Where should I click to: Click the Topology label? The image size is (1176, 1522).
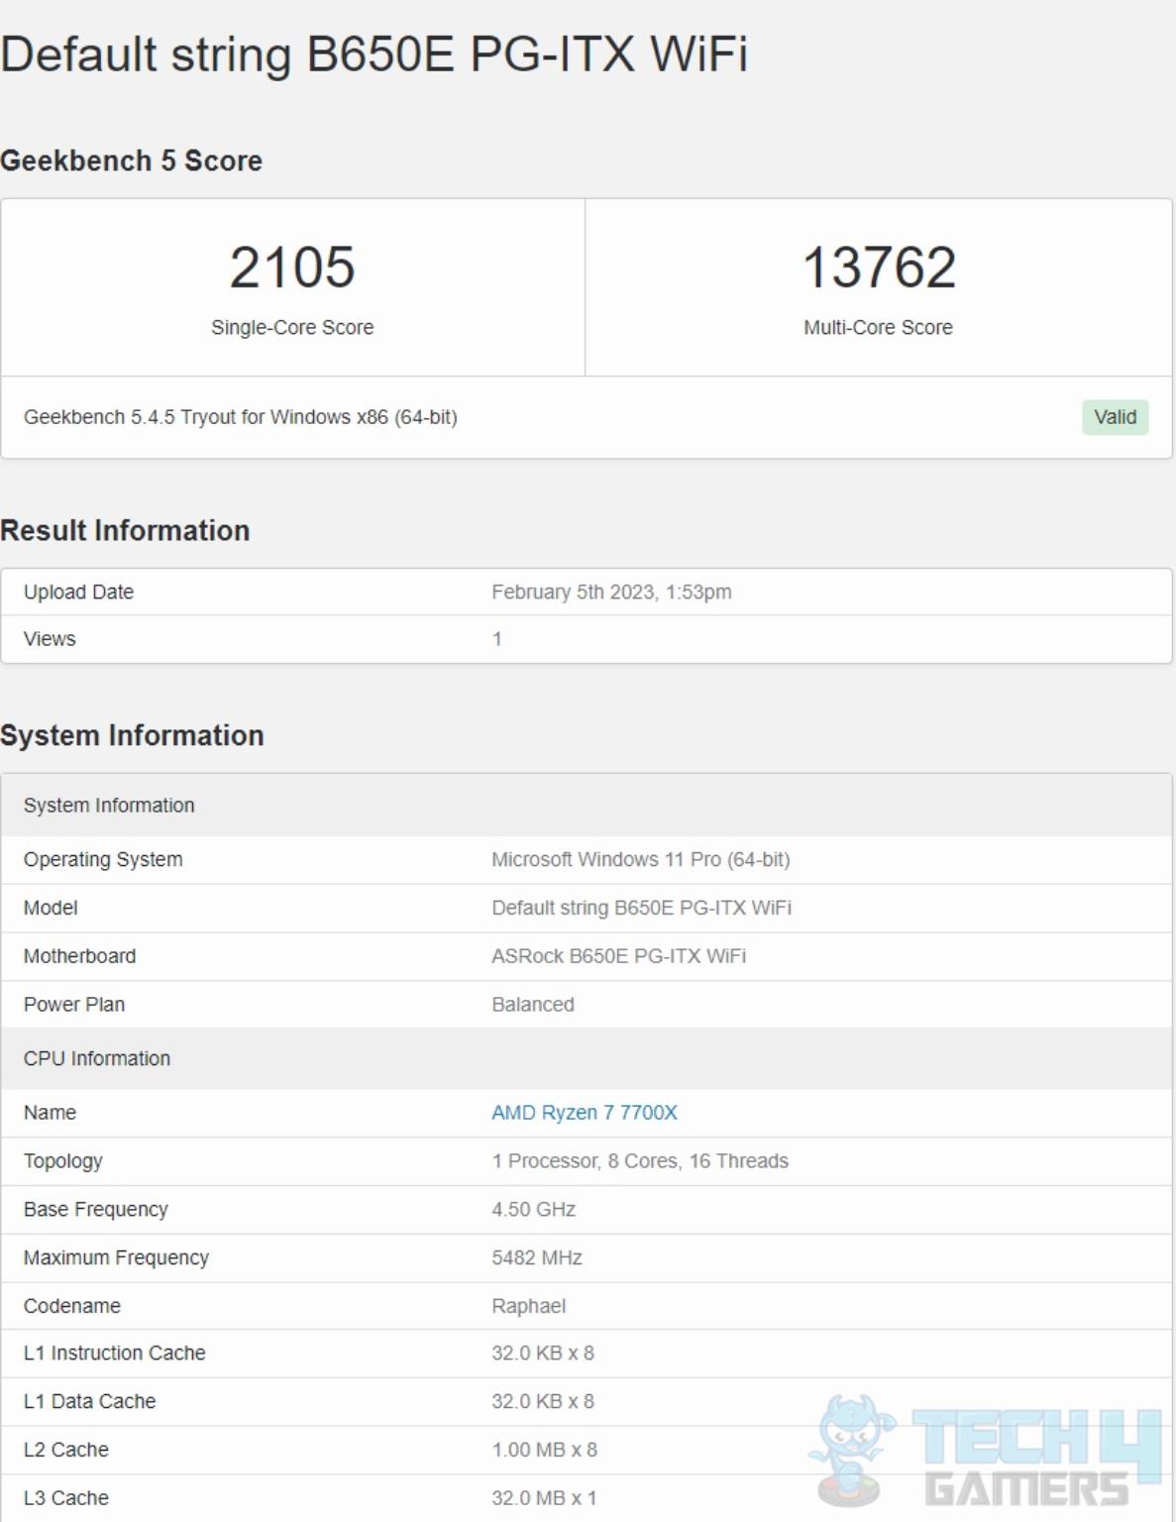click(63, 1161)
